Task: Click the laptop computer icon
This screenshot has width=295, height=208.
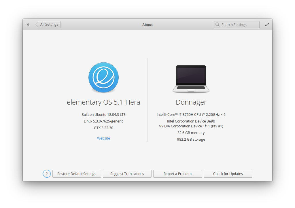Action: 191,79
